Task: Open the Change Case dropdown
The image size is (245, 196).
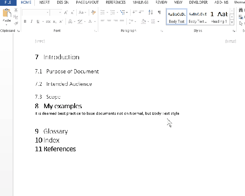Action: point(82,12)
